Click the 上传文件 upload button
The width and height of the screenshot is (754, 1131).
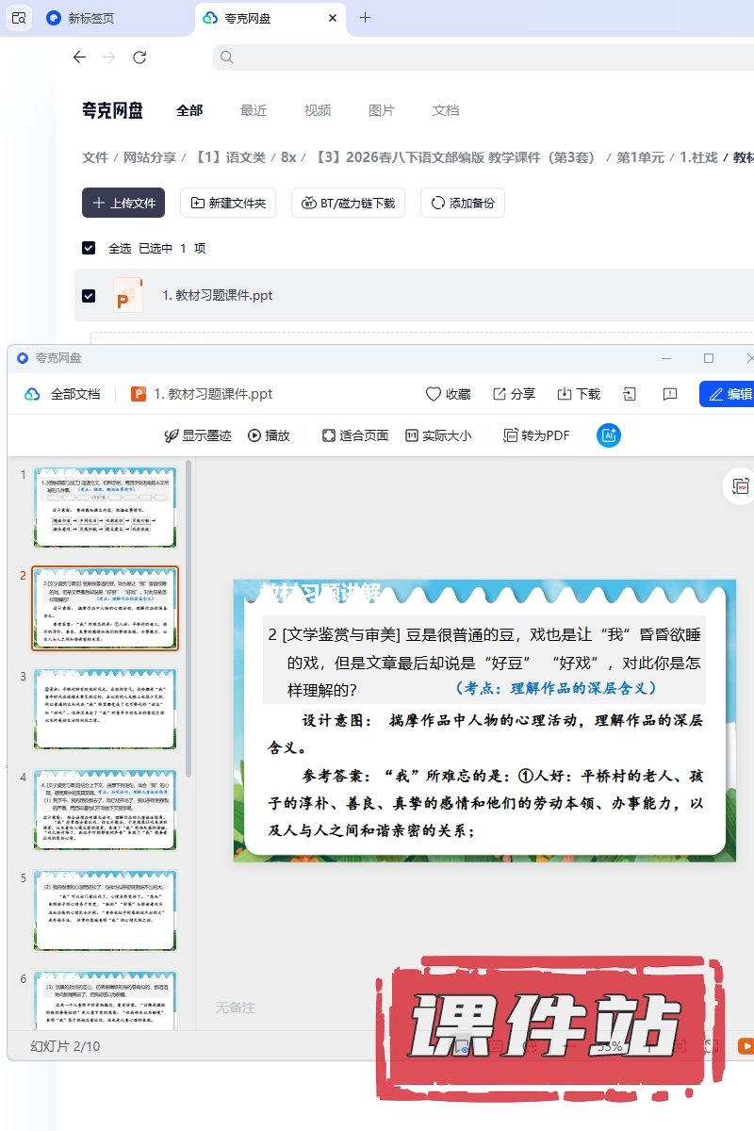click(x=123, y=203)
